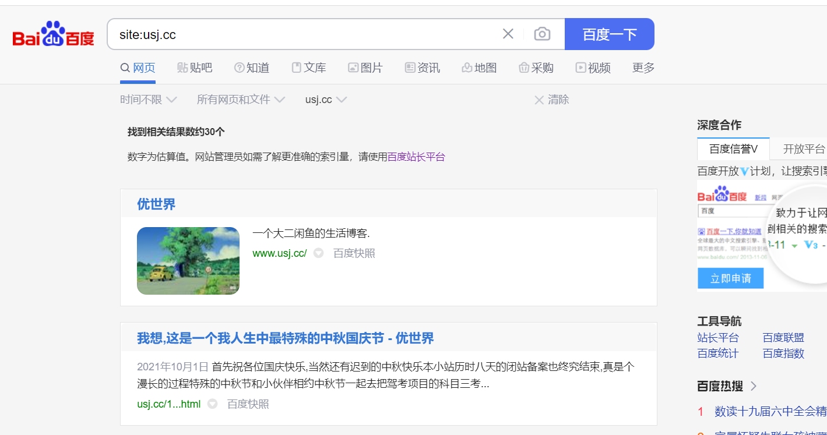Click the shield icon beside www.usj.cc/

point(318,253)
